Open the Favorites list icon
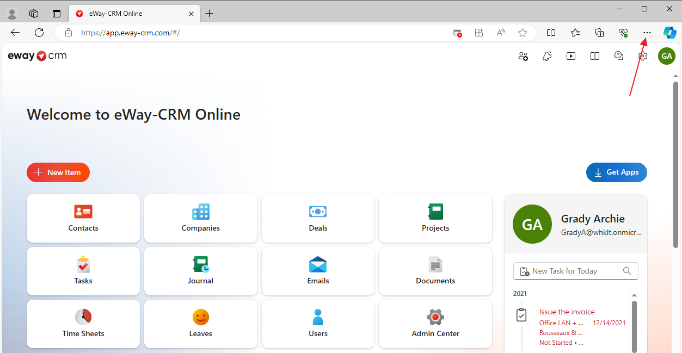This screenshot has height=353, width=682. (x=575, y=33)
